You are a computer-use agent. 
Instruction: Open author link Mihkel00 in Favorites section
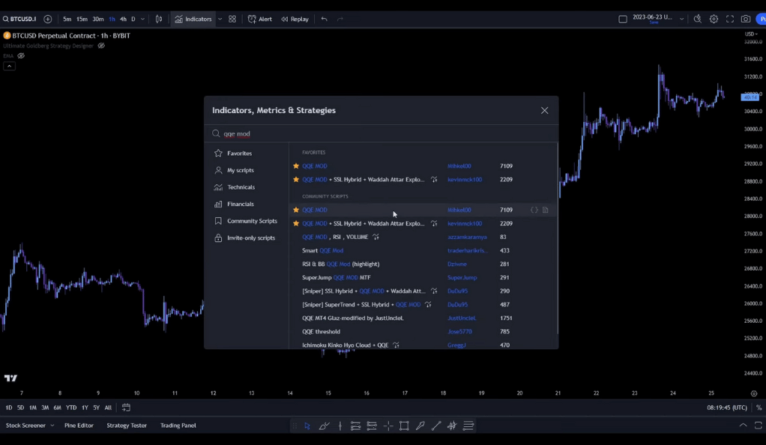(x=459, y=166)
